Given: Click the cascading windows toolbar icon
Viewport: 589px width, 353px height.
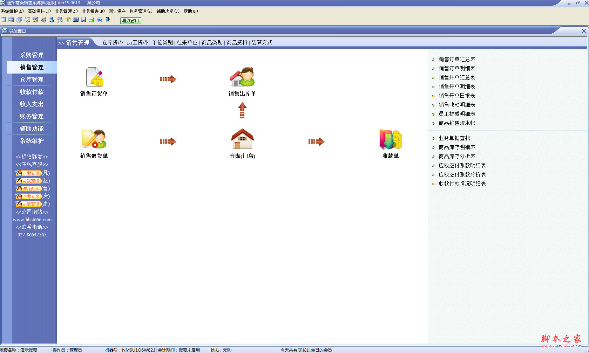Looking at the screenshot, I should (x=19, y=20).
